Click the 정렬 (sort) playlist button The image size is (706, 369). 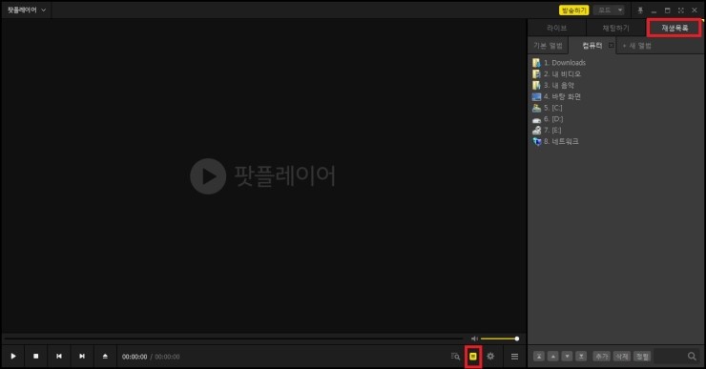click(642, 357)
